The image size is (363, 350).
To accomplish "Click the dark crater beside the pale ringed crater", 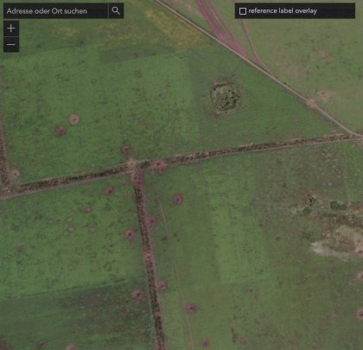I will tap(60, 130).
